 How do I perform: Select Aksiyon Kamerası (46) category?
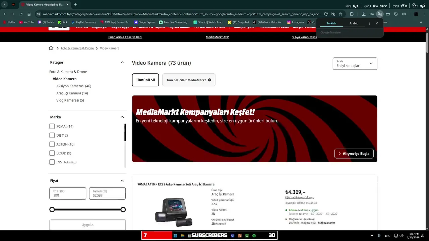(74, 86)
